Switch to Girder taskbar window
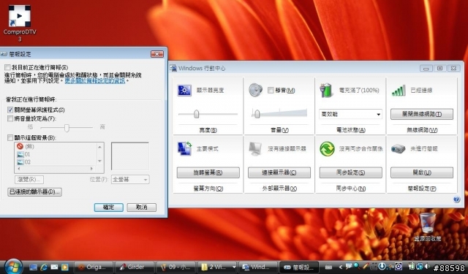Image resolution: width=468 pixels, height=274 pixels. click(x=134, y=267)
